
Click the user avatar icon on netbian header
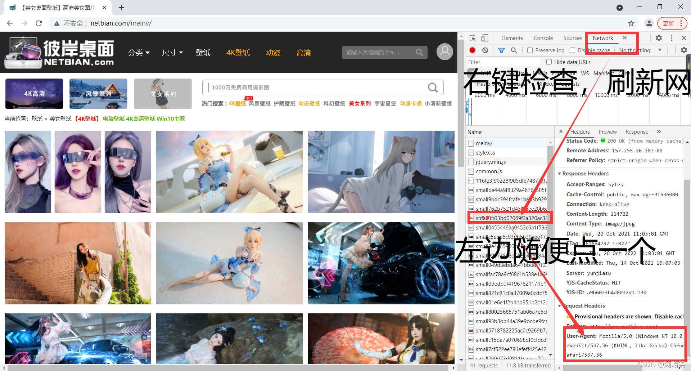(x=445, y=52)
